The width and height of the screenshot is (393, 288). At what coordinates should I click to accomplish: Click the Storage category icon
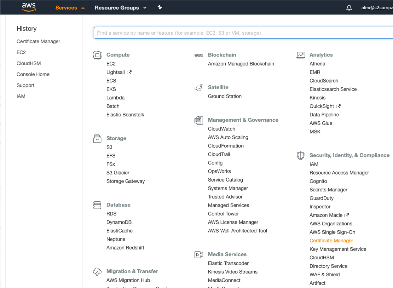point(97,138)
